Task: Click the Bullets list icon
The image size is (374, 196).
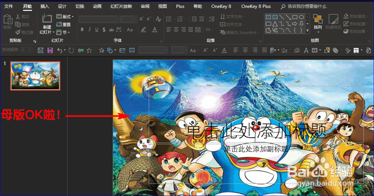Action: pos(169,19)
